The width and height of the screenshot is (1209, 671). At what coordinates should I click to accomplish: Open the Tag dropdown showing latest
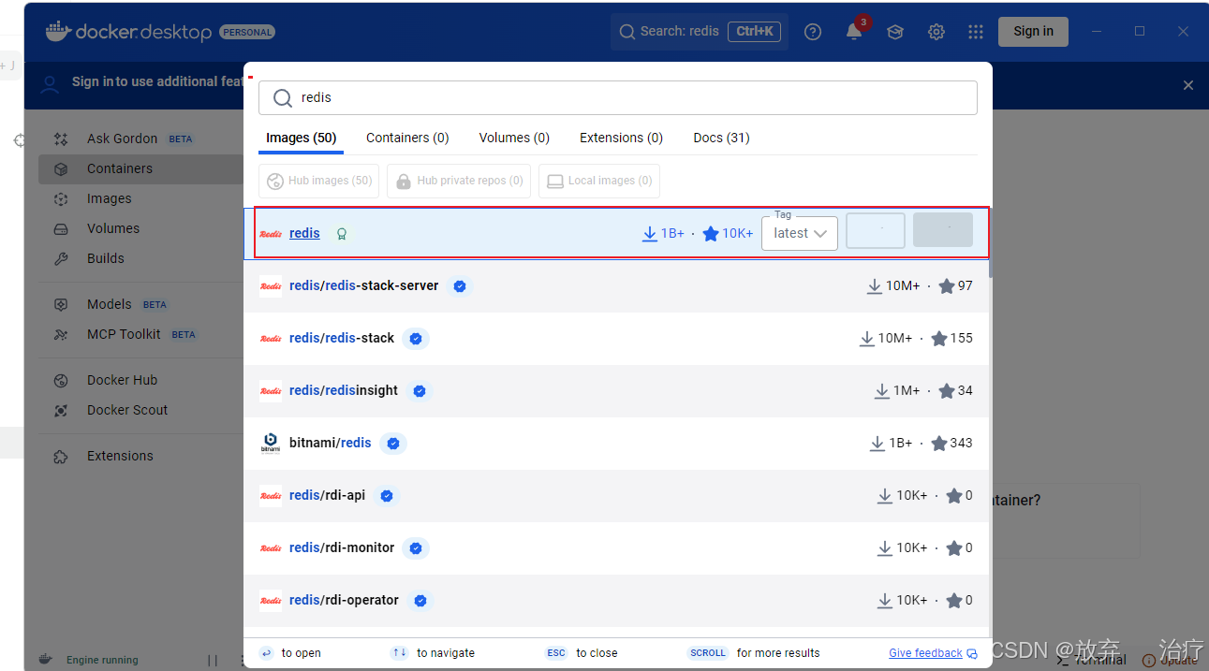[x=800, y=233]
